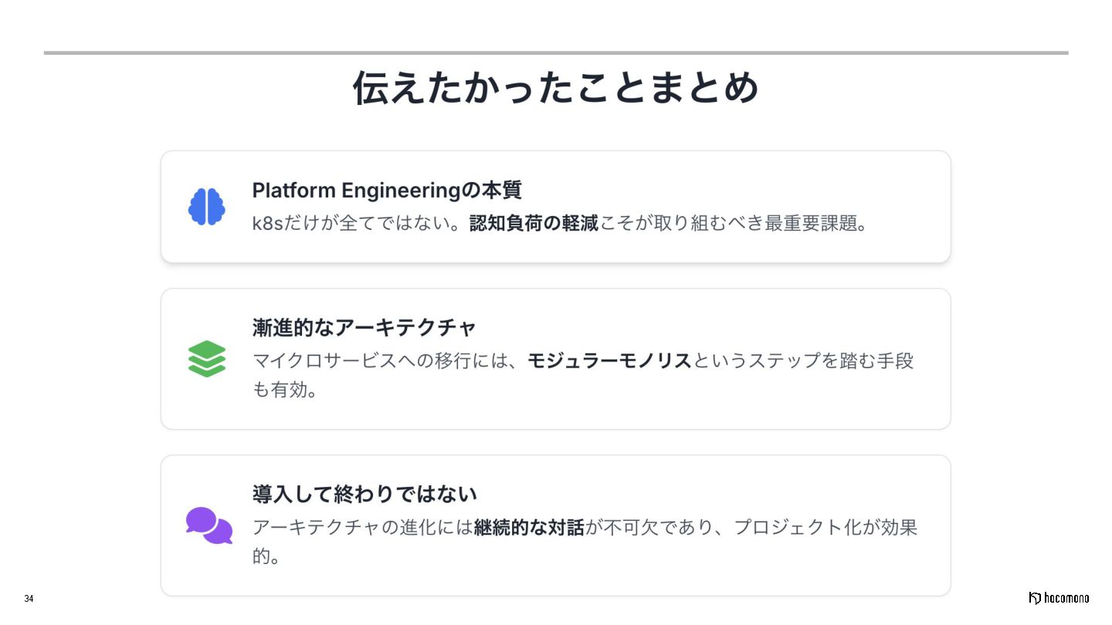The image size is (1112, 625).
Task: Click the blue brain icon
Action: (x=206, y=207)
